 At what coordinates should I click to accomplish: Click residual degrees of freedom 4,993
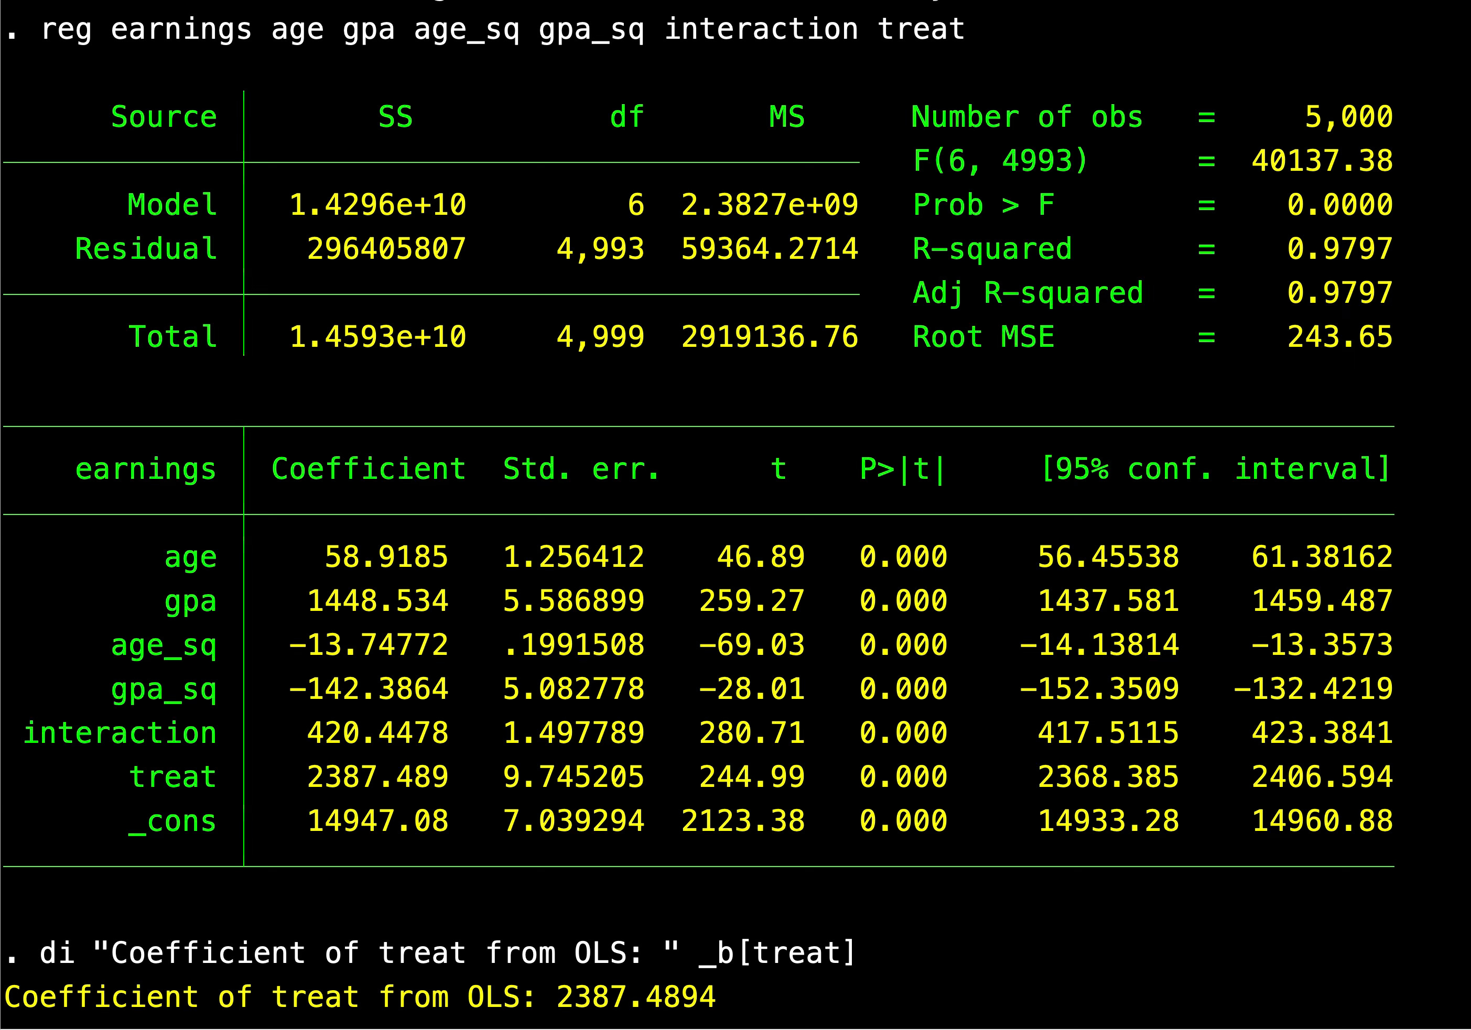point(600,249)
